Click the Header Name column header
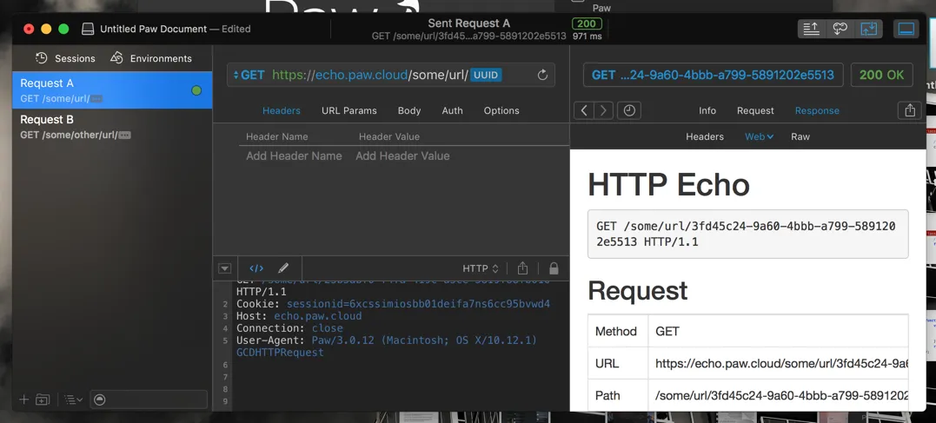The image size is (936, 423). (x=277, y=136)
